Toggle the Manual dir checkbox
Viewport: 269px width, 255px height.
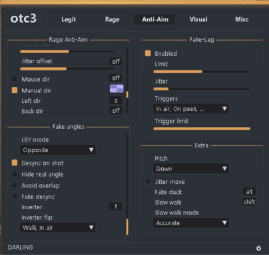(15, 90)
